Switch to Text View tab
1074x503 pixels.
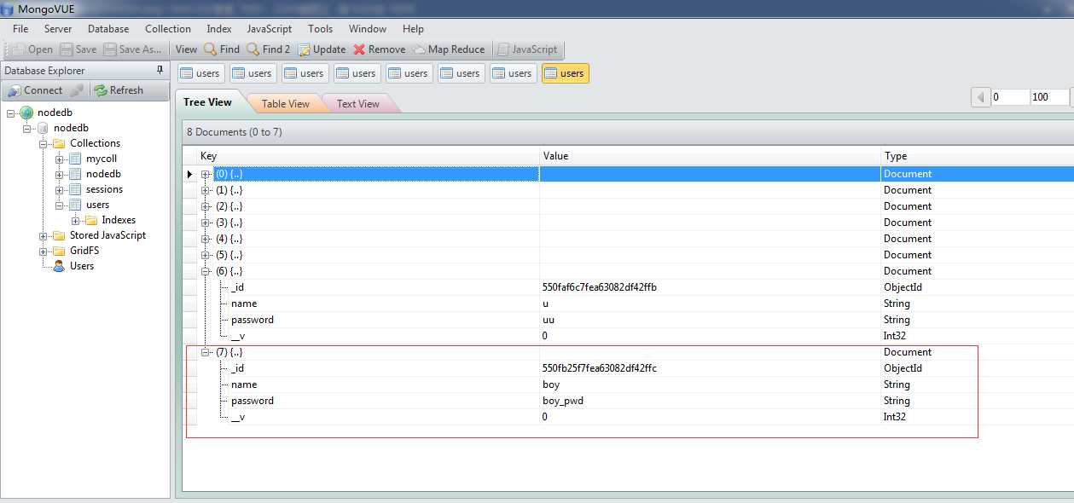[357, 104]
